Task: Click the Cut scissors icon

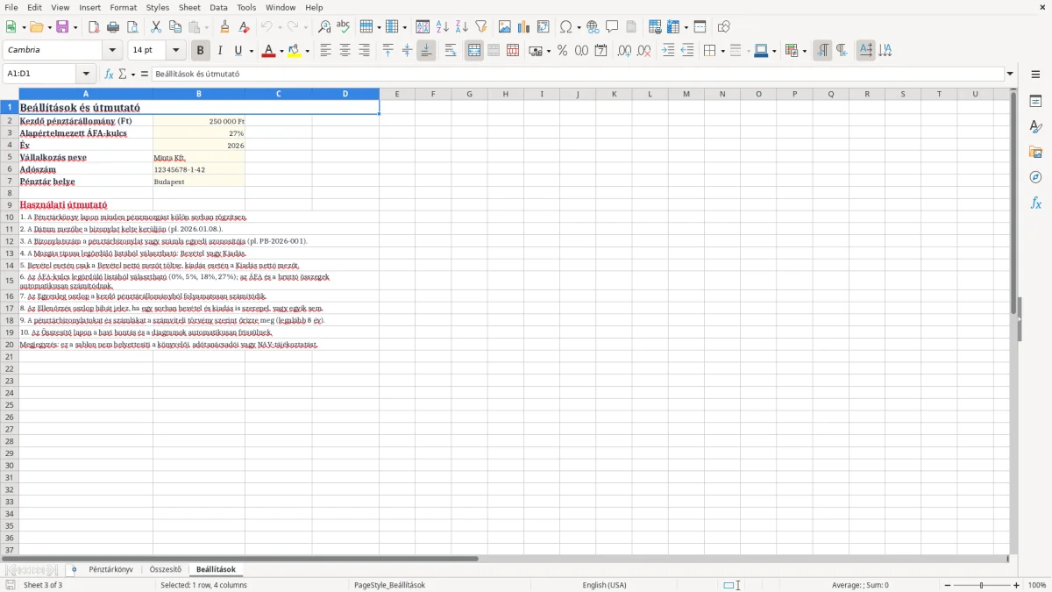Action: [156, 27]
